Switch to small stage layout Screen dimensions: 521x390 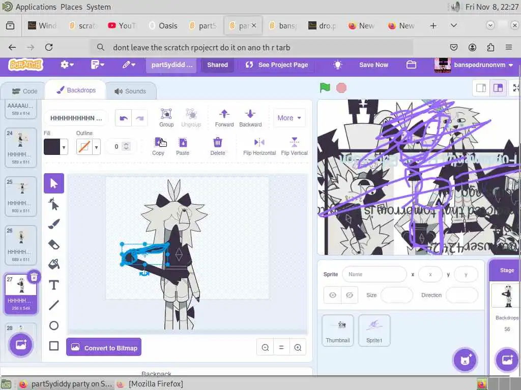coord(481,88)
